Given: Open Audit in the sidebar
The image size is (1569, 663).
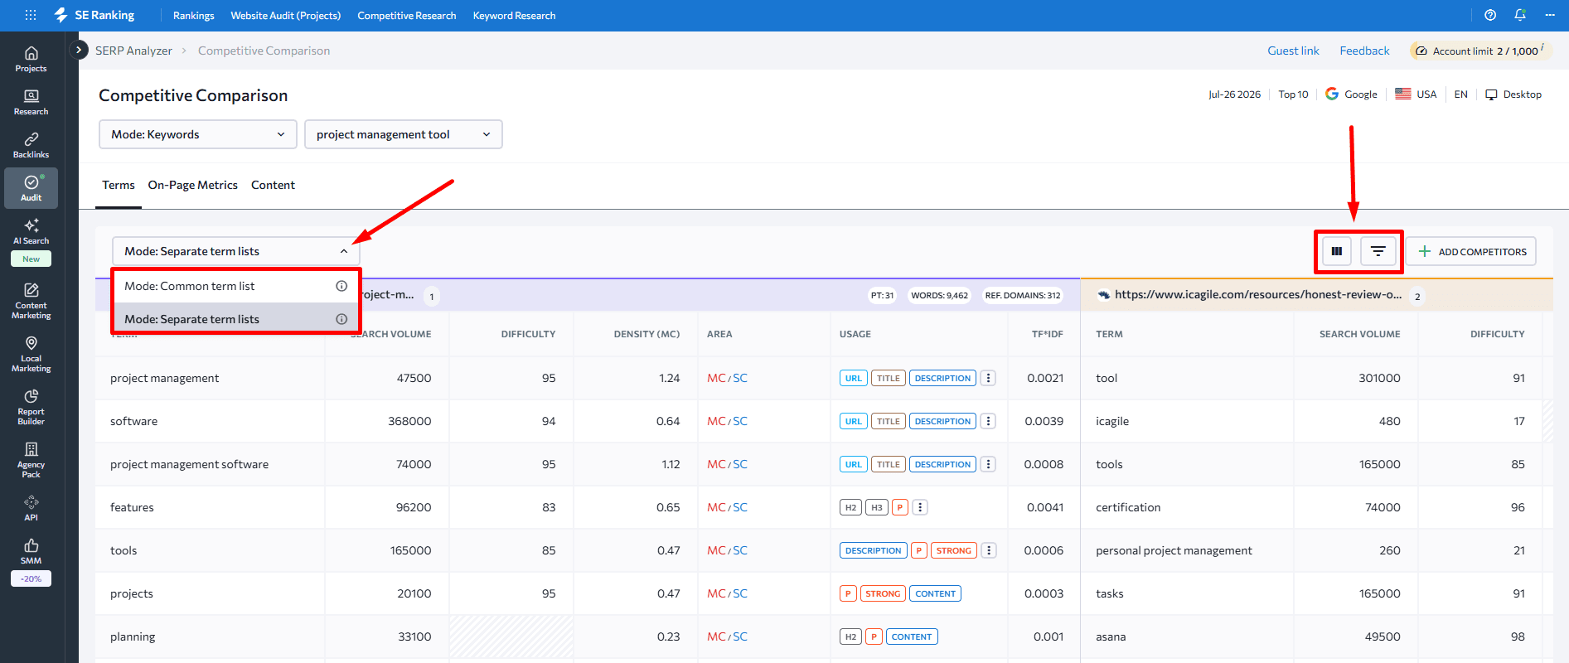Looking at the screenshot, I should (31, 188).
